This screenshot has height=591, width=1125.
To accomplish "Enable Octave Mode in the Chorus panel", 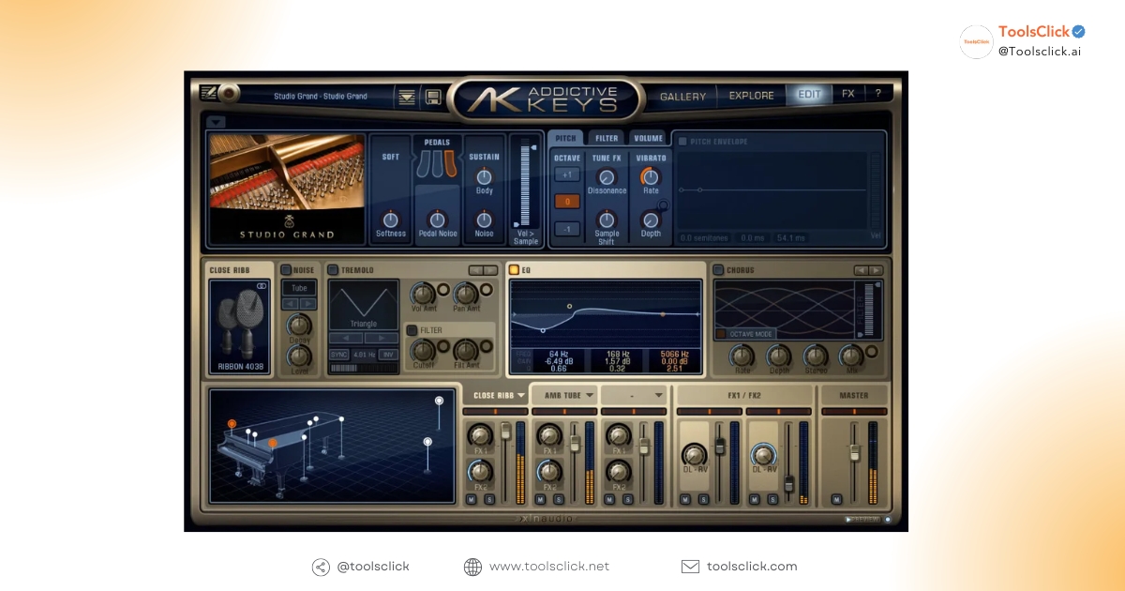I will click(x=720, y=333).
